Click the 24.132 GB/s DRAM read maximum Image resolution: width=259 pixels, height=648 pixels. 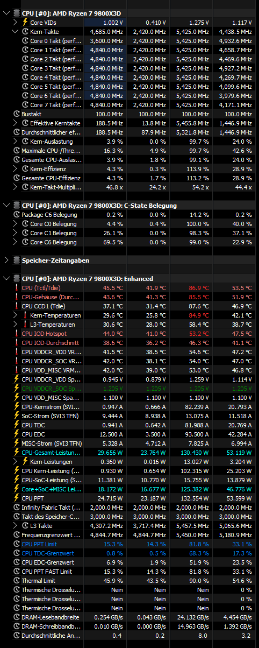pyautogui.click(x=192, y=617)
